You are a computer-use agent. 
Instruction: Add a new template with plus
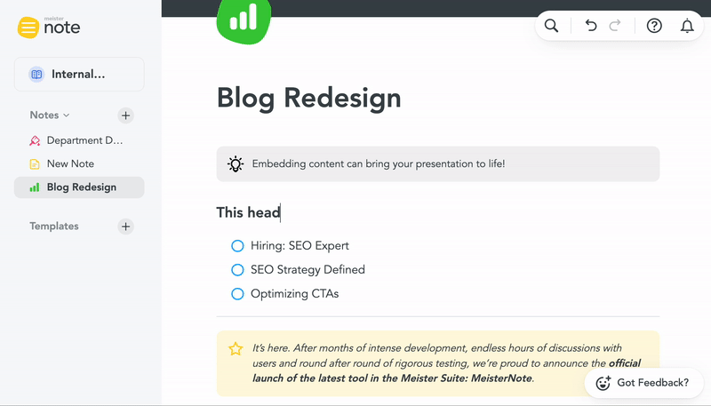[125, 227]
